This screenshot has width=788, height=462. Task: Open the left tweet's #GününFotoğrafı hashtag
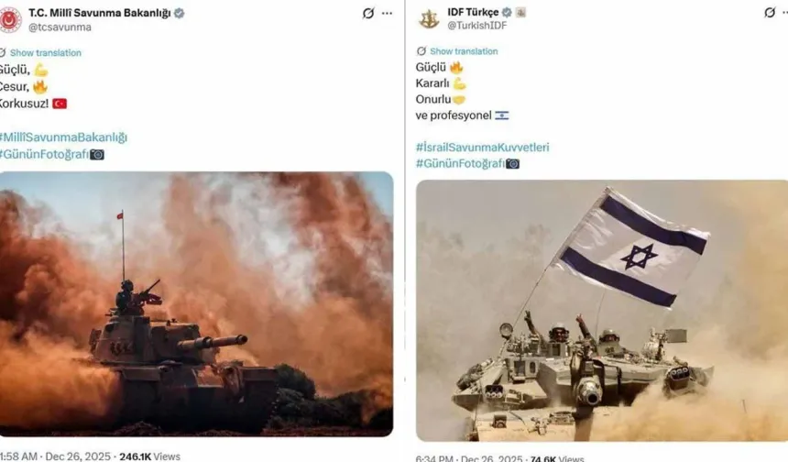pos(44,154)
